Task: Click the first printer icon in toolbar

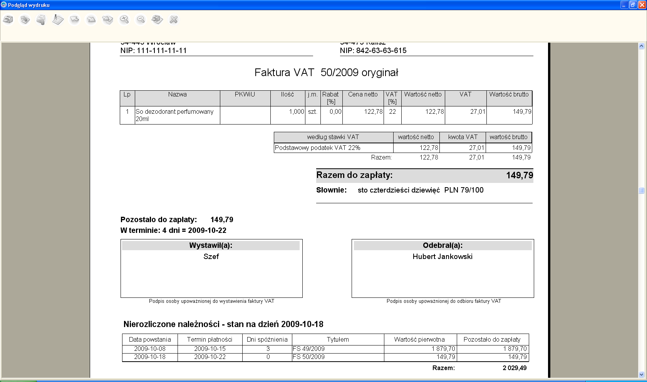Action: pyautogui.click(x=8, y=20)
